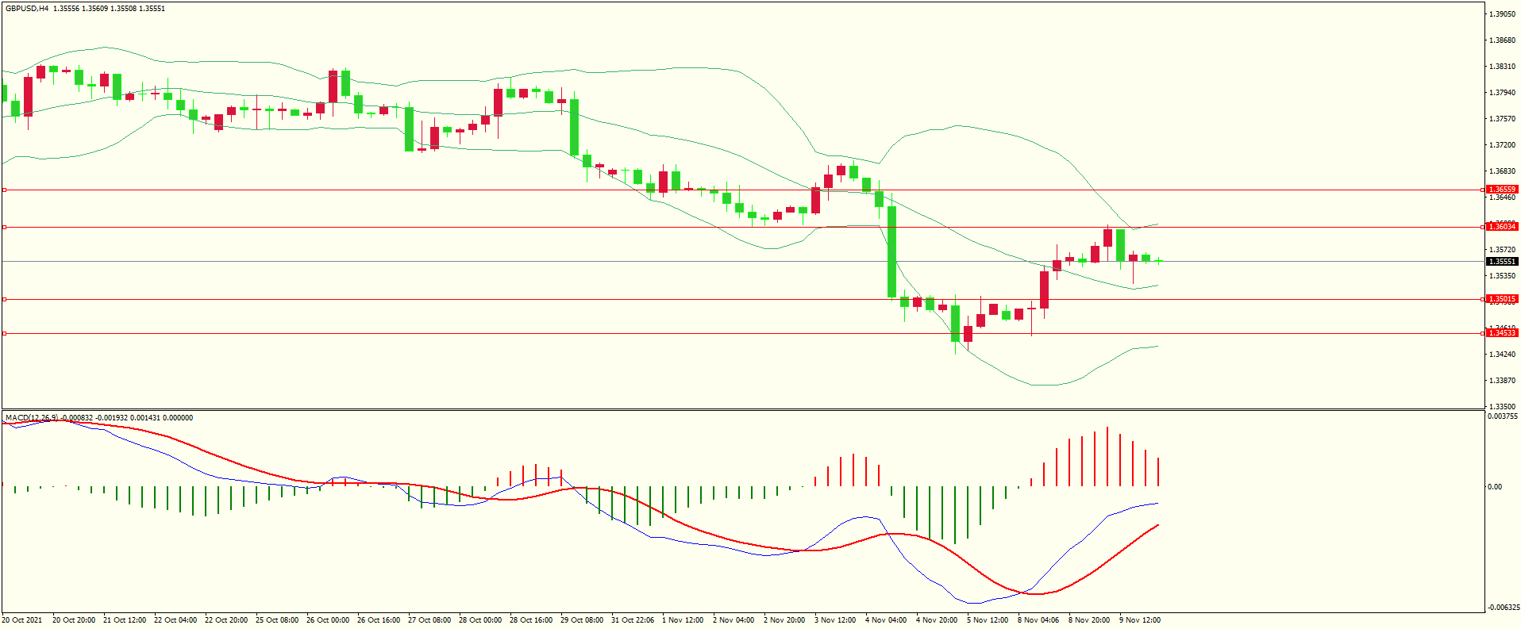The width and height of the screenshot is (1521, 629).
Task: Grab left anchor square of 1.36559 line
Action: 4,190
